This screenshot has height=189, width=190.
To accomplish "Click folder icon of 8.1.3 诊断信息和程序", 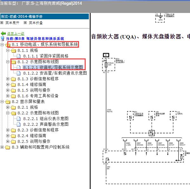I will 13,79.
